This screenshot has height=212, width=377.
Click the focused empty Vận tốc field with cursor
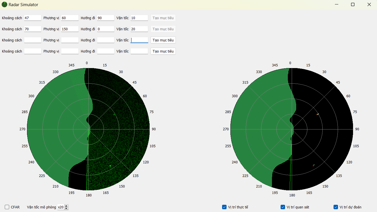click(x=139, y=40)
